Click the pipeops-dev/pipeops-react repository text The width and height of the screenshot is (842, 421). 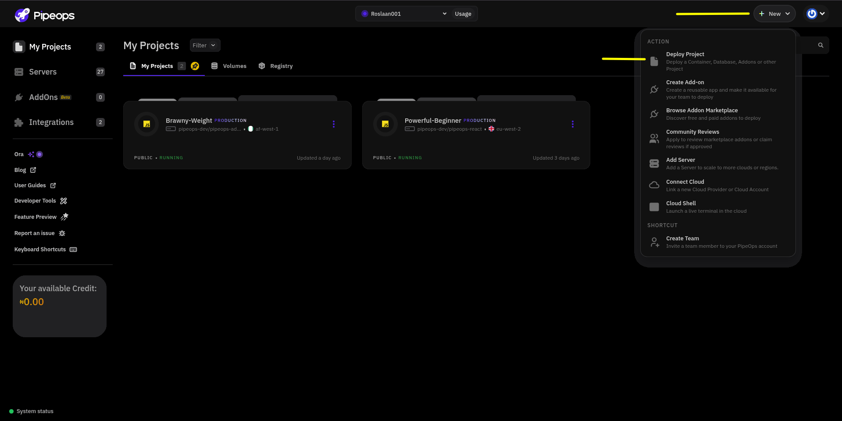pos(450,129)
